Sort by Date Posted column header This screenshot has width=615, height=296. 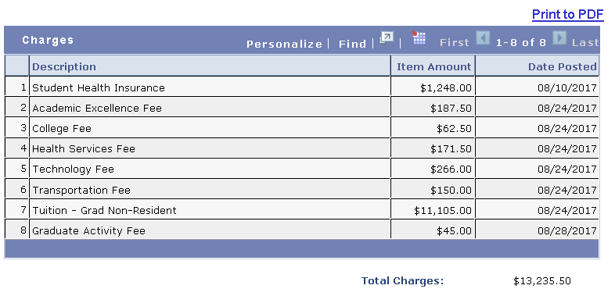[563, 66]
